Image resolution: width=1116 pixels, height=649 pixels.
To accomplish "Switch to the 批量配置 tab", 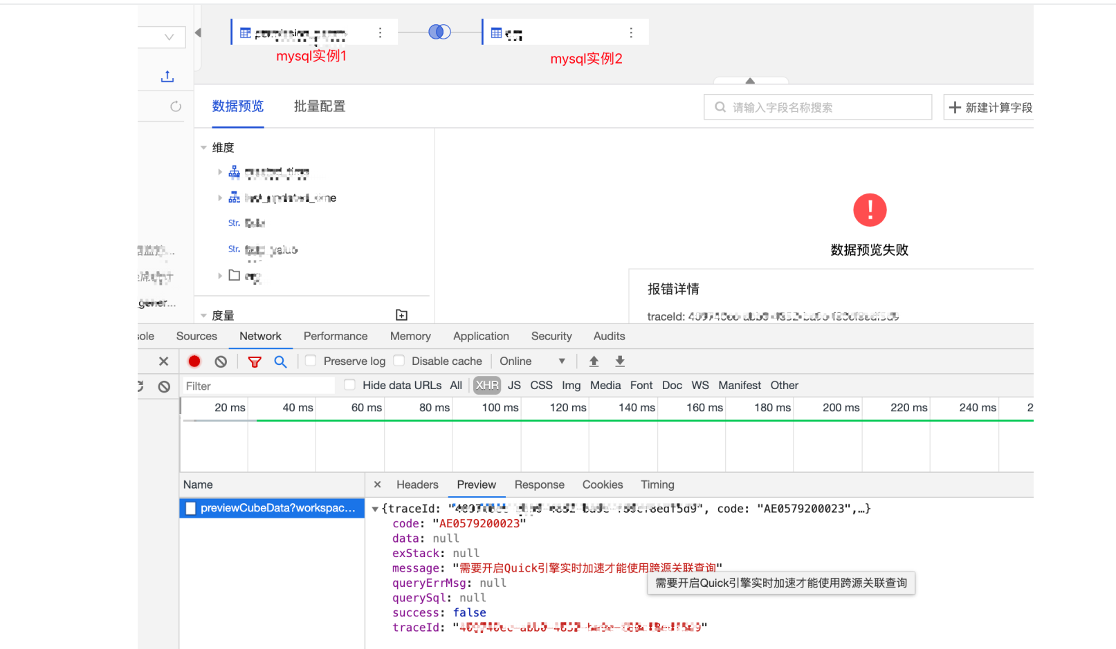I will coord(319,106).
